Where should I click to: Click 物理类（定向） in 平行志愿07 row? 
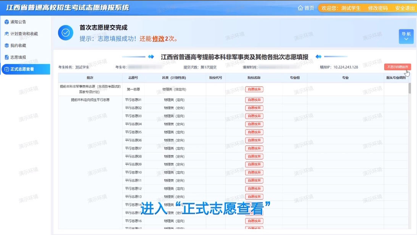pos(174,148)
